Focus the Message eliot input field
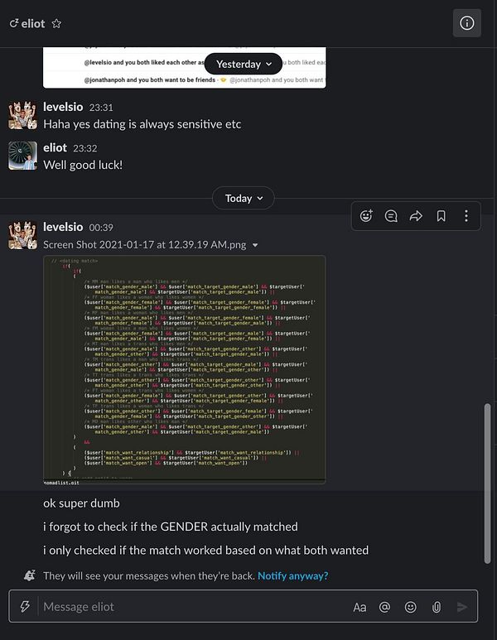497x640 pixels. [194, 607]
